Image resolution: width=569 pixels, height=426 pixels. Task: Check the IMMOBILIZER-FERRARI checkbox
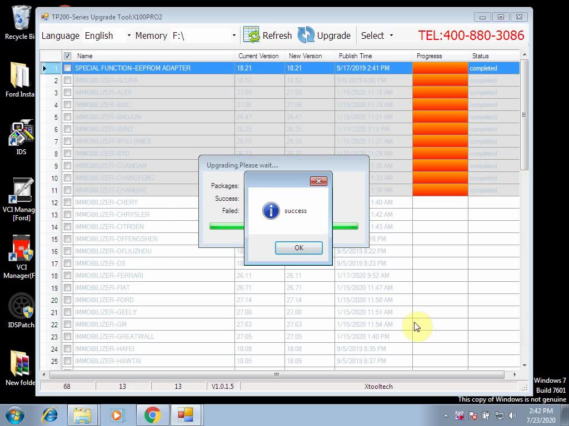coord(67,275)
